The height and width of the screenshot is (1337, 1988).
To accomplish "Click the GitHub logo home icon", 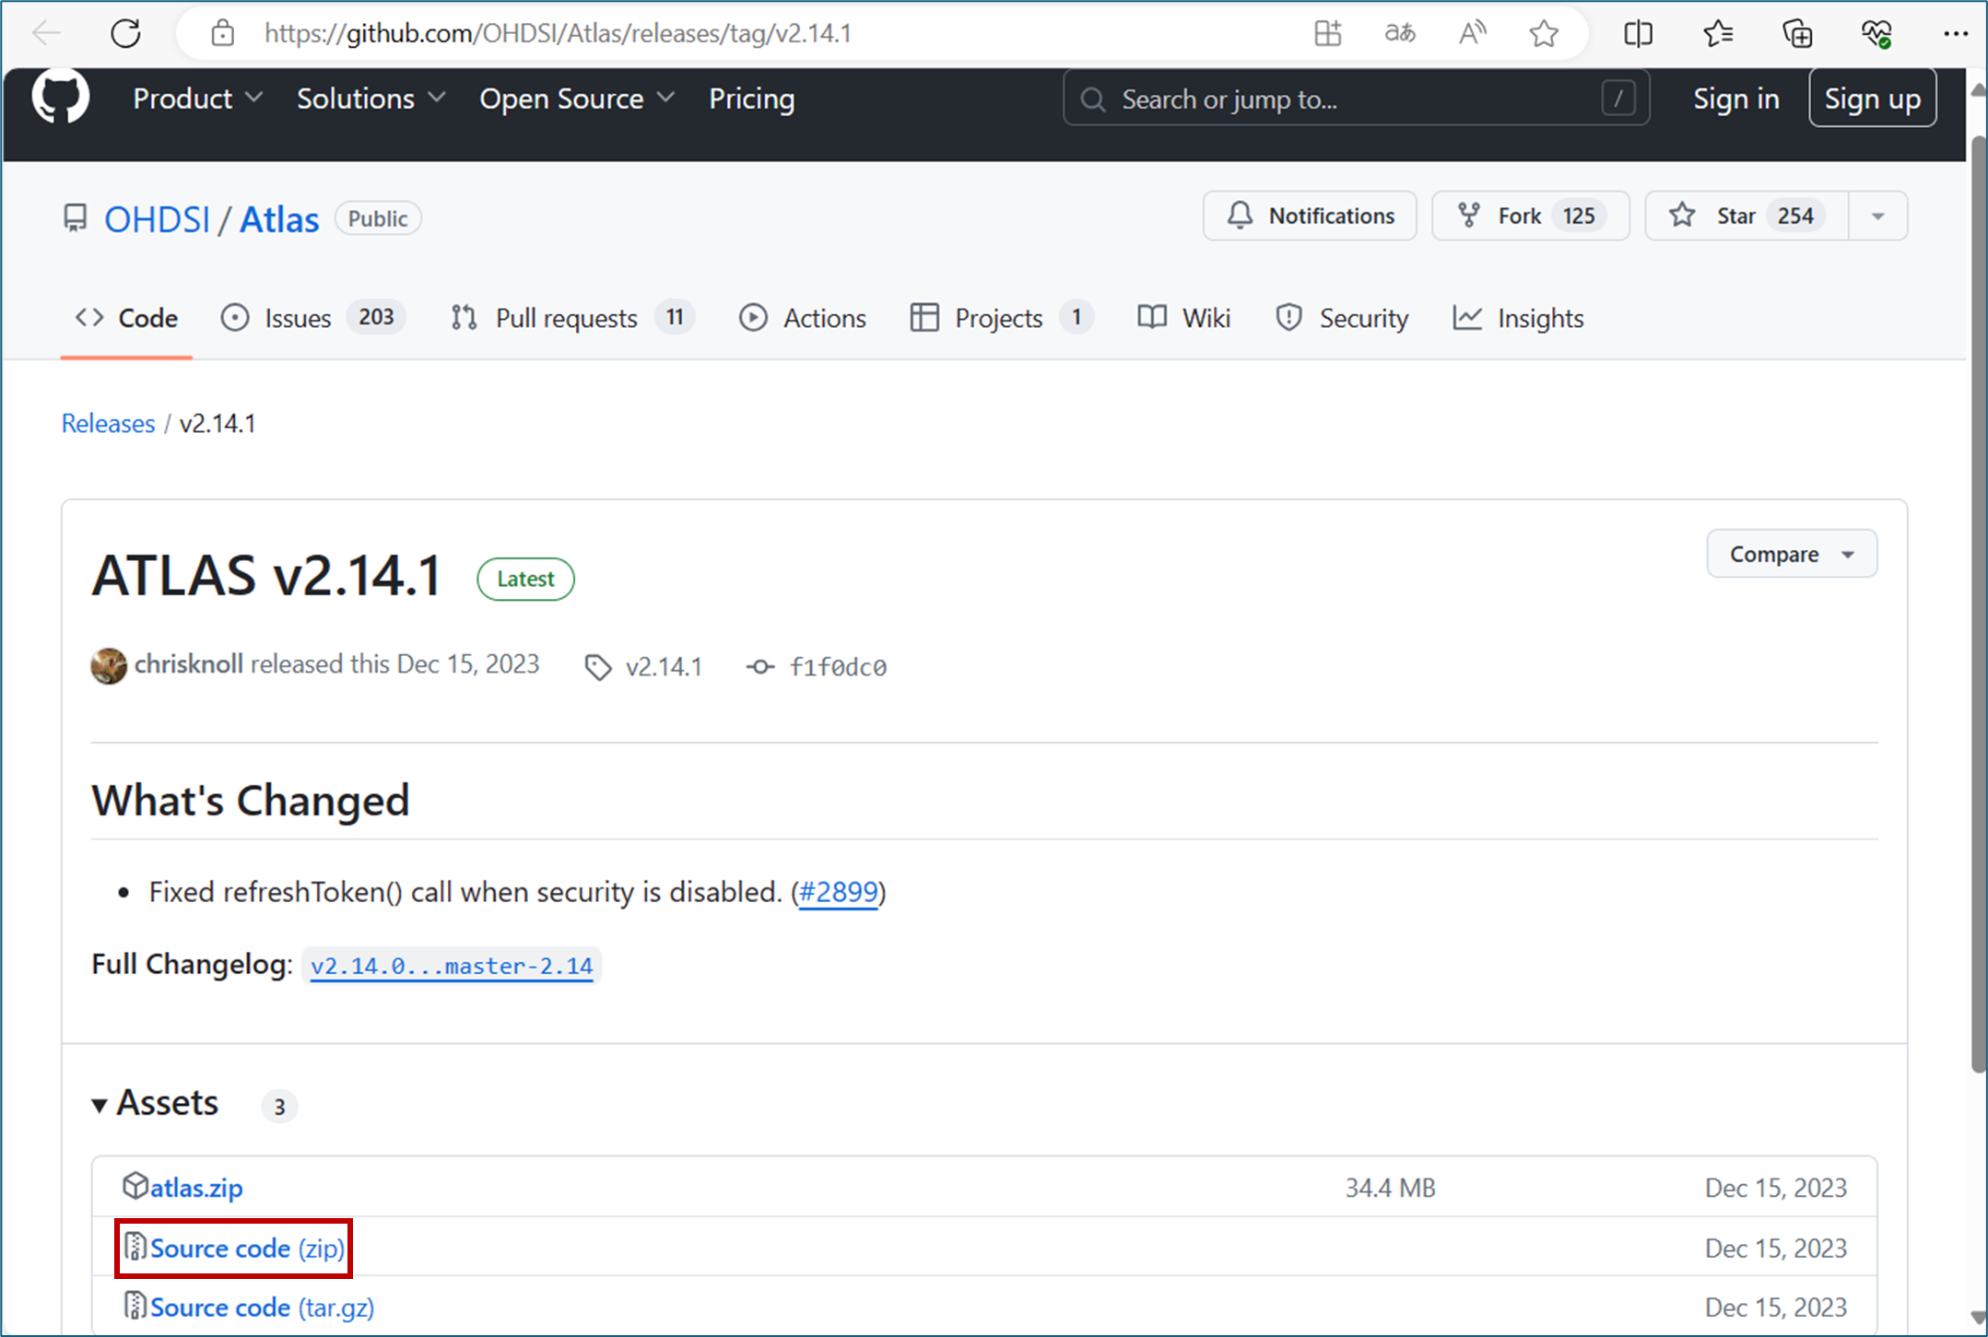I will point(61,97).
